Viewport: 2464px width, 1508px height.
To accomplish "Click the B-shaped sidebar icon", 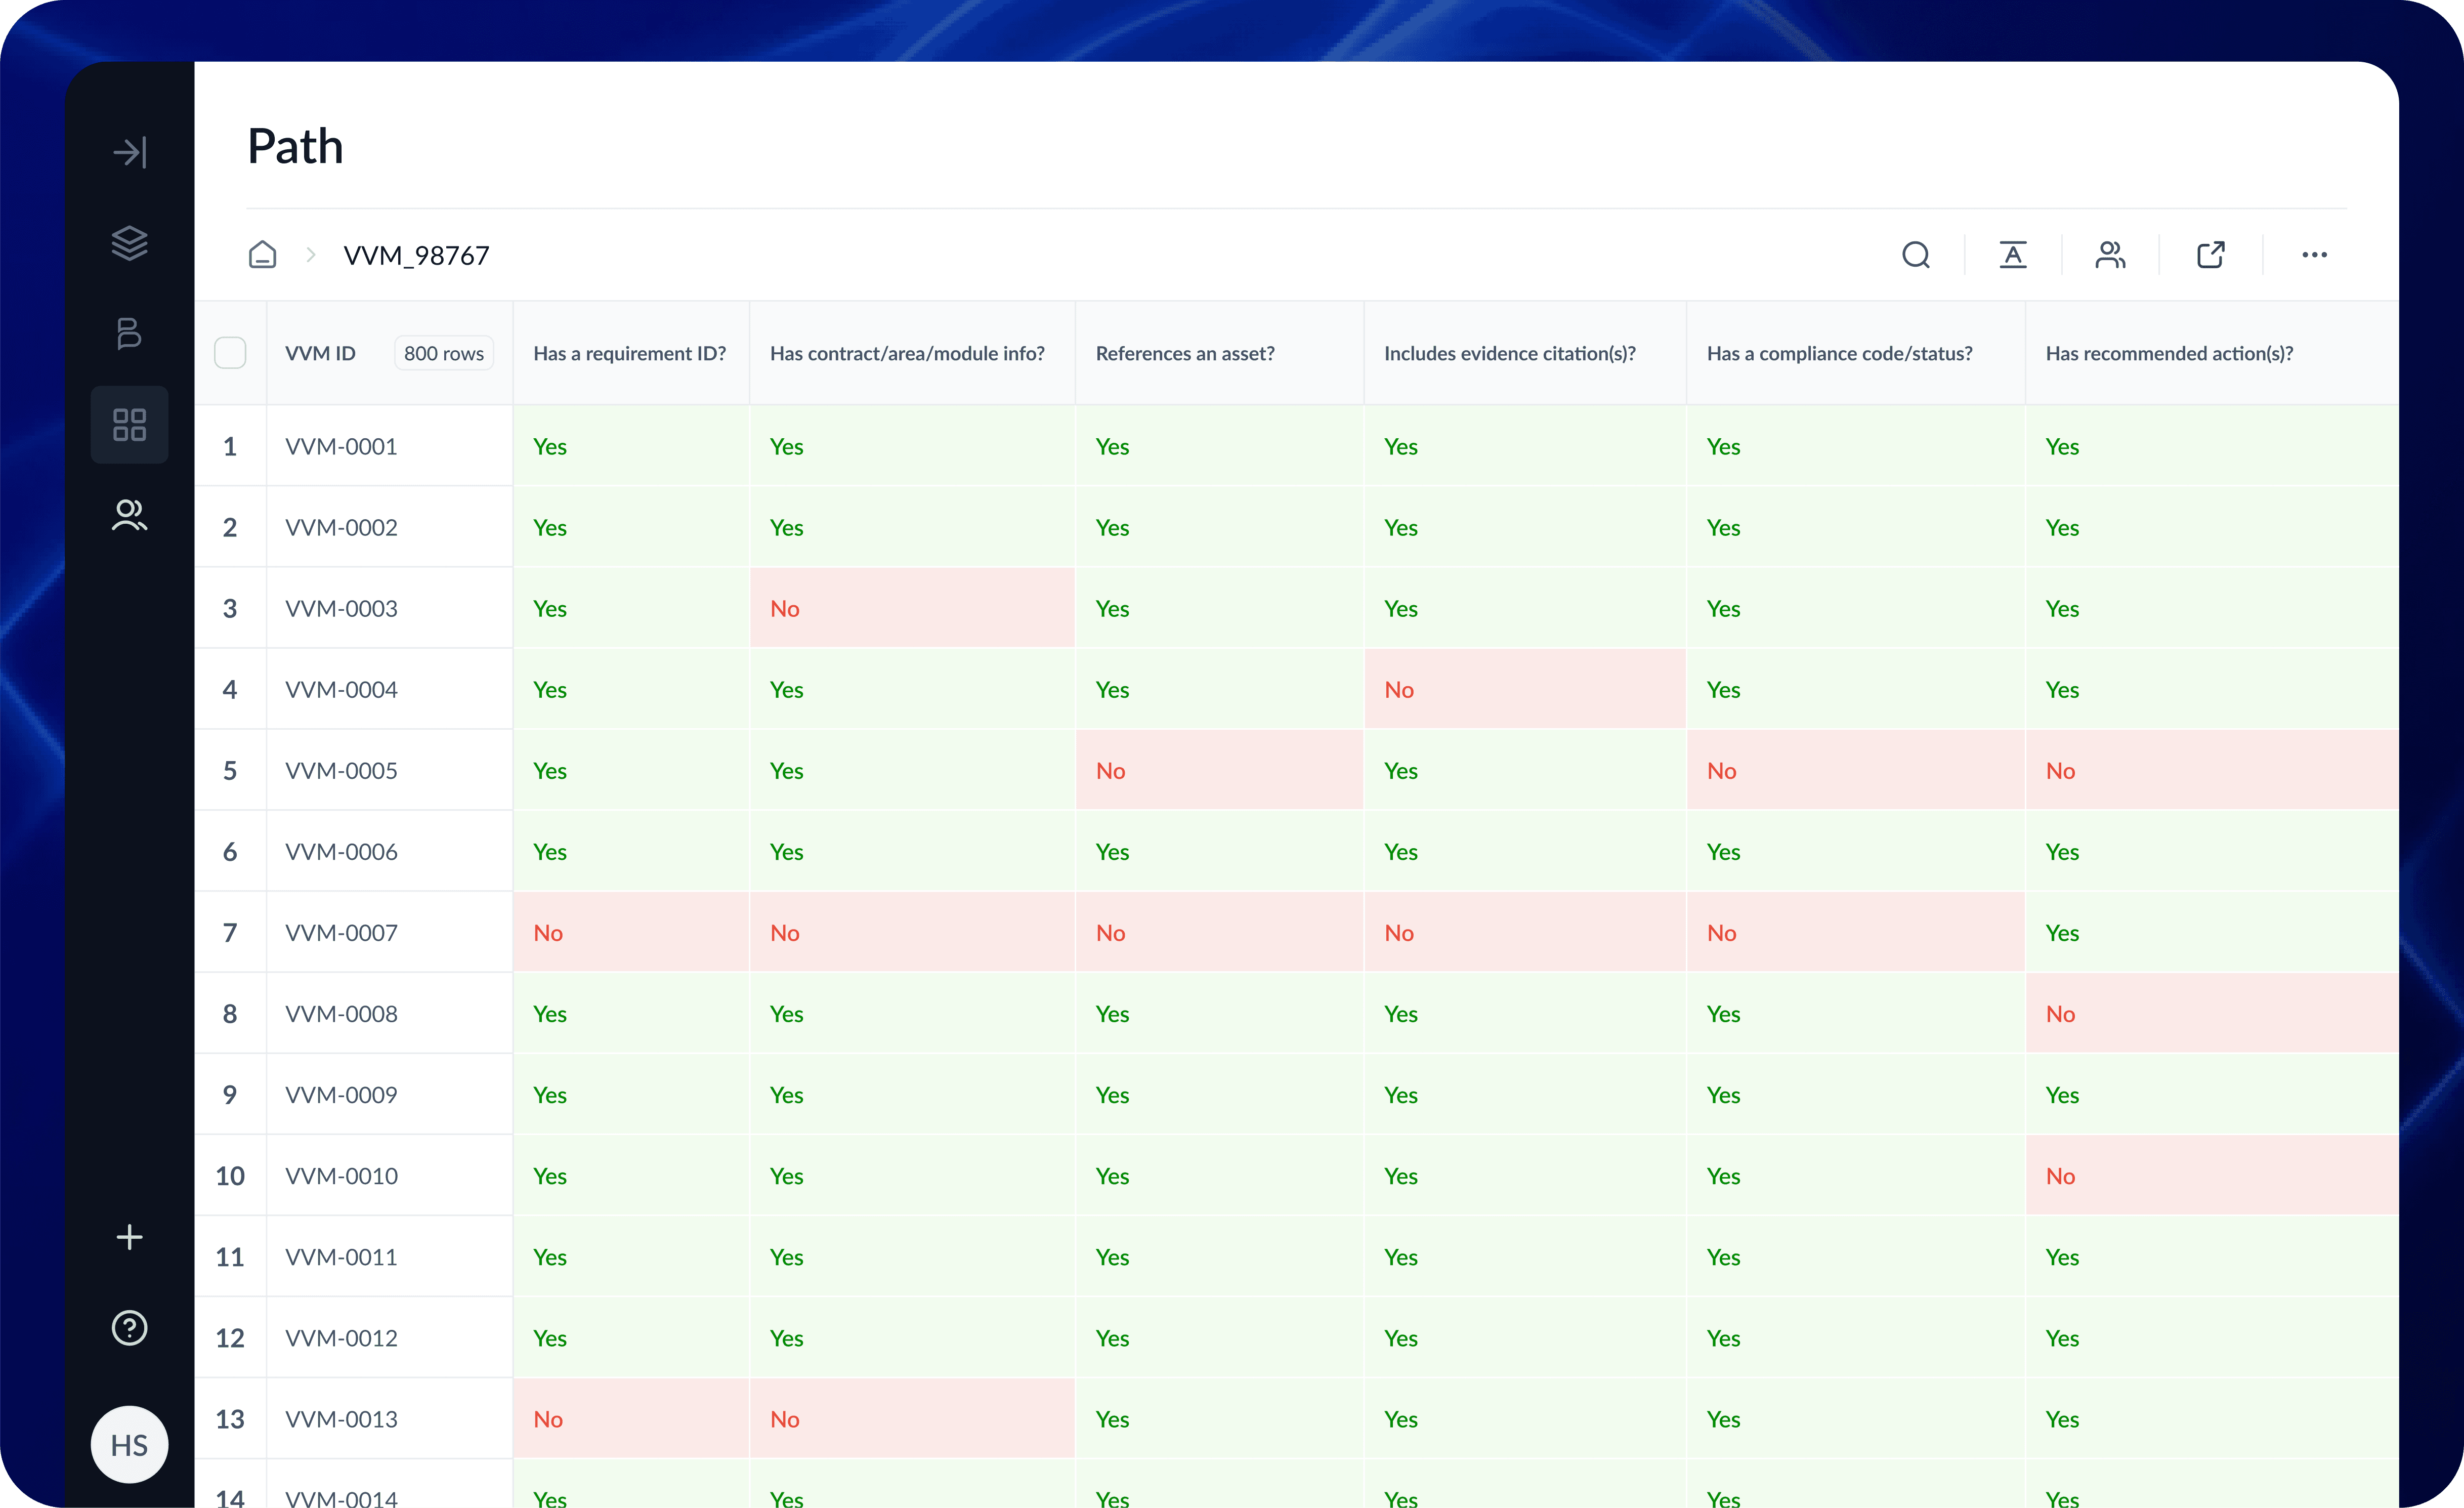I will coord(130,333).
